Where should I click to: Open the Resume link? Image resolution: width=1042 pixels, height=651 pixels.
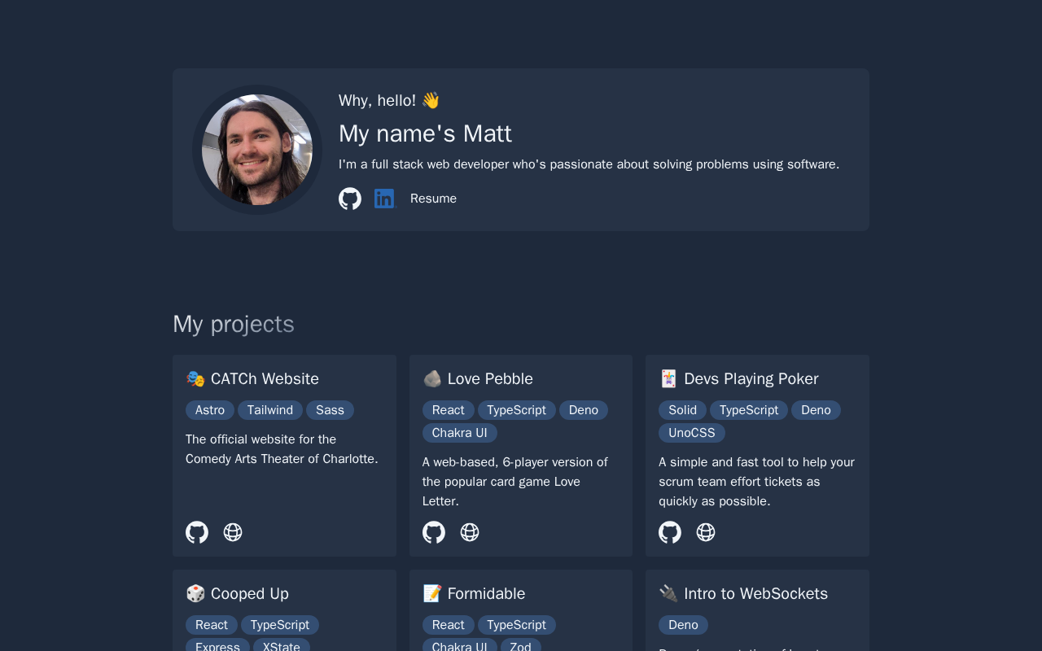pos(433,199)
